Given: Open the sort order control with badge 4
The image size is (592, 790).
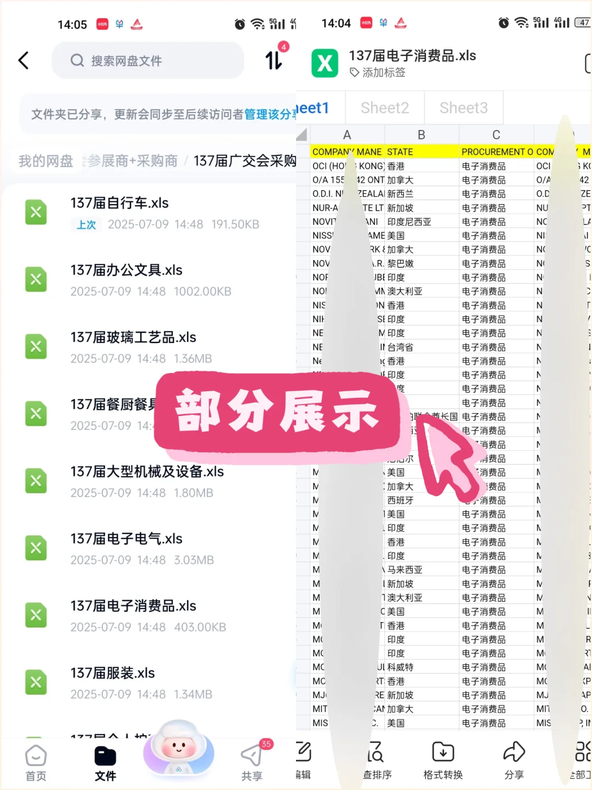Looking at the screenshot, I should pos(272,60).
